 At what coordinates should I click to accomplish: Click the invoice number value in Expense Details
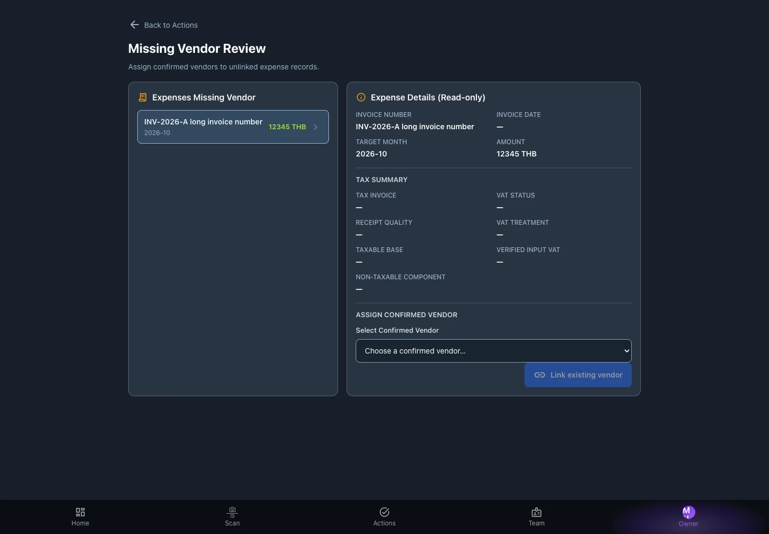[415, 127]
